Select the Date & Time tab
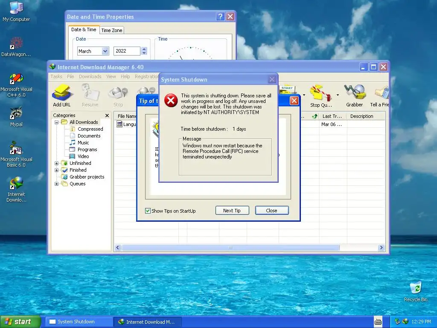437x328 pixels. pyautogui.click(x=84, y=29)
